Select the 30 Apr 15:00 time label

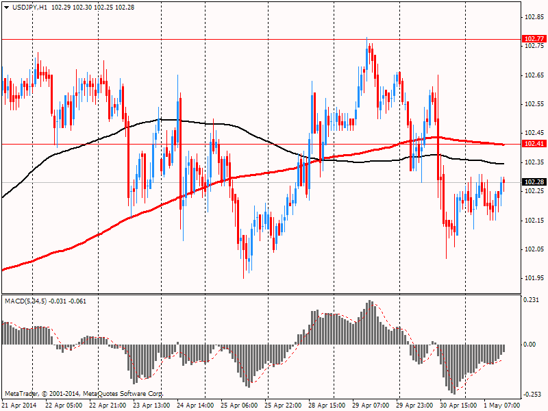click(459, 405)
